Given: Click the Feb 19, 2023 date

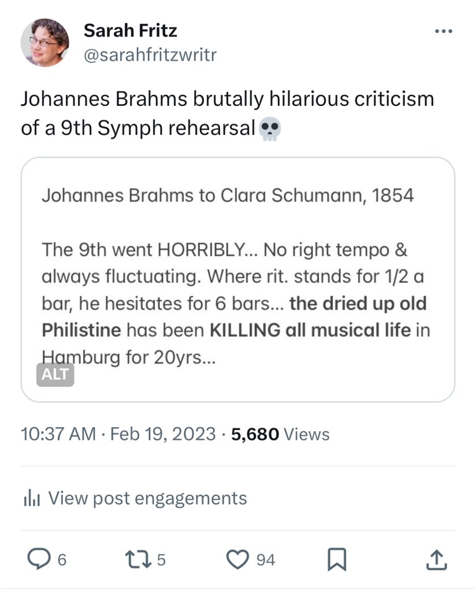Looking at the screenshot, I should 162,434.
